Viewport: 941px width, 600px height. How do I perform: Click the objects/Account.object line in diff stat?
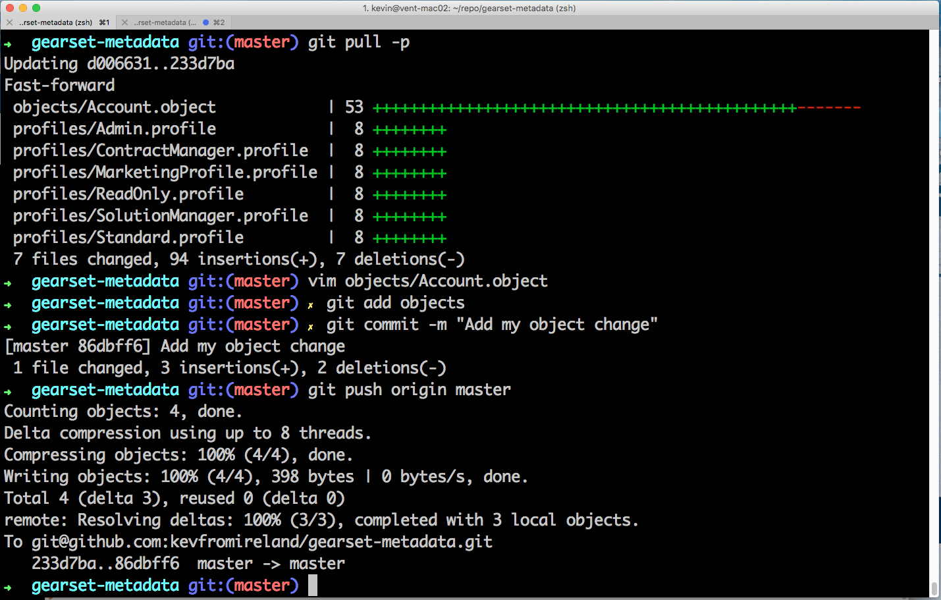pos(114,107)
